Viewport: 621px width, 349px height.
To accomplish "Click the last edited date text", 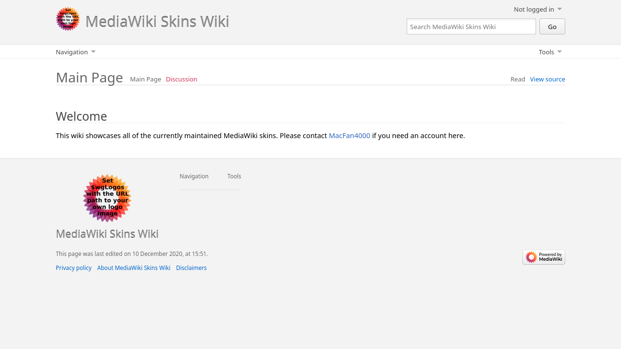I will coord(132,254).
